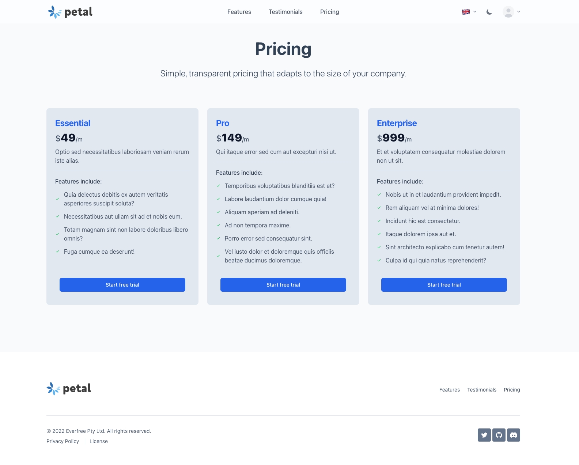Select Pricing in top navigation
579x465 pixels.
(x=329, y=12)
